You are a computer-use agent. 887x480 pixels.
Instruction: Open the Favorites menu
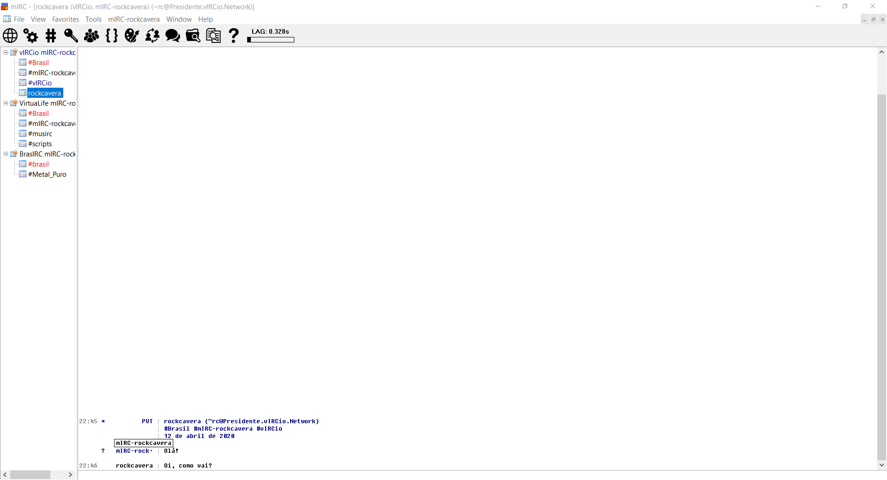pos(65,19)
